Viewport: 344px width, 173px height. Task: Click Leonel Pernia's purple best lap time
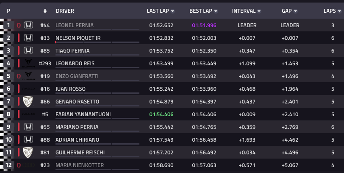(204, 25)
